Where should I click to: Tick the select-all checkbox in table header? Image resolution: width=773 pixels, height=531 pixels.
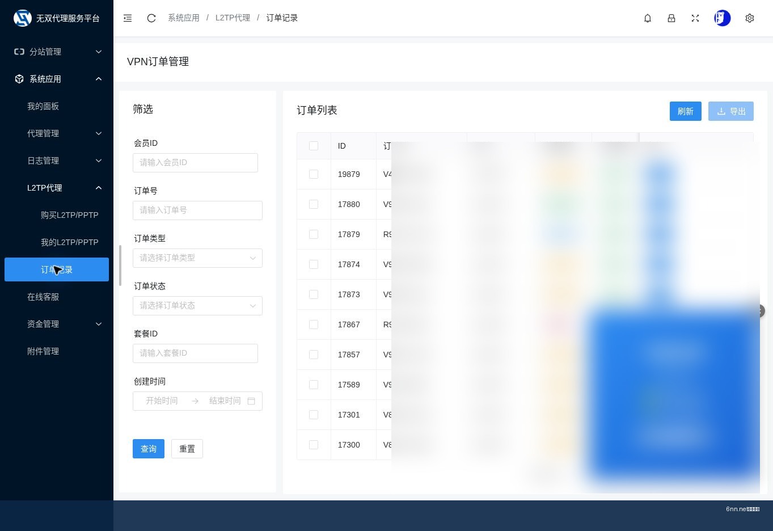point(314,146)
